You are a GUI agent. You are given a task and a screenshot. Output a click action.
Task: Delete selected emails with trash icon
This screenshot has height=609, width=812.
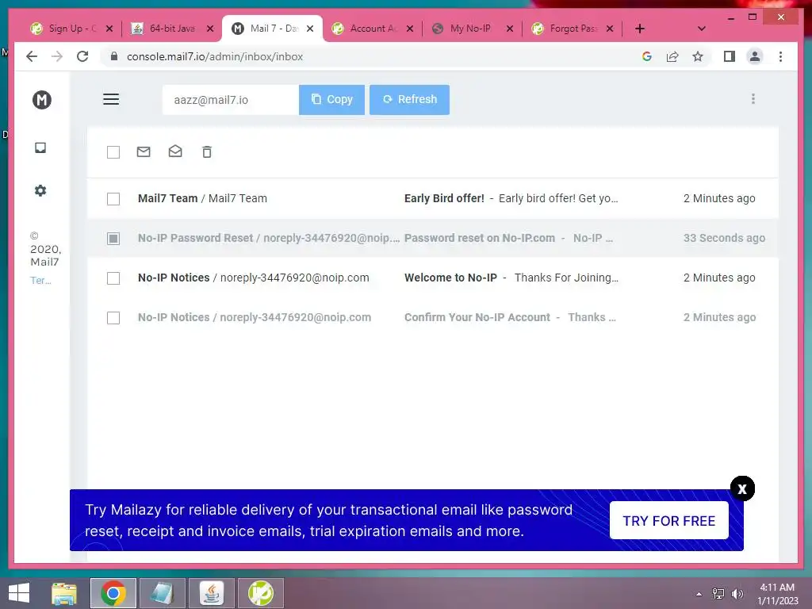click(x=207, y=151)
